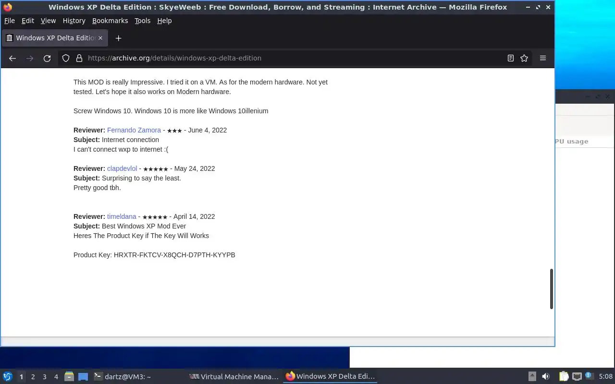The width and height of the screenshot is (615, 384).
Task: Click the 'PU usage' label in background window
Action: 572,142
